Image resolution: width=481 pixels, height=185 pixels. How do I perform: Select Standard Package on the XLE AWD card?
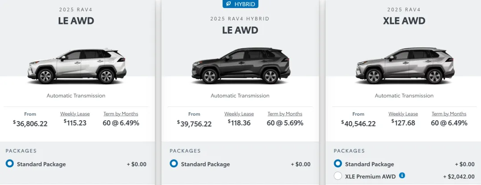[x=338, y=164]
